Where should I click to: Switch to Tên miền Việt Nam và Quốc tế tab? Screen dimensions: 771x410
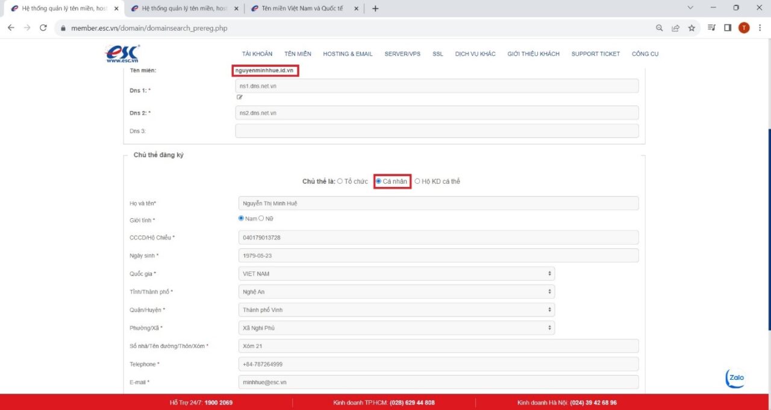[x=304, y=9]
